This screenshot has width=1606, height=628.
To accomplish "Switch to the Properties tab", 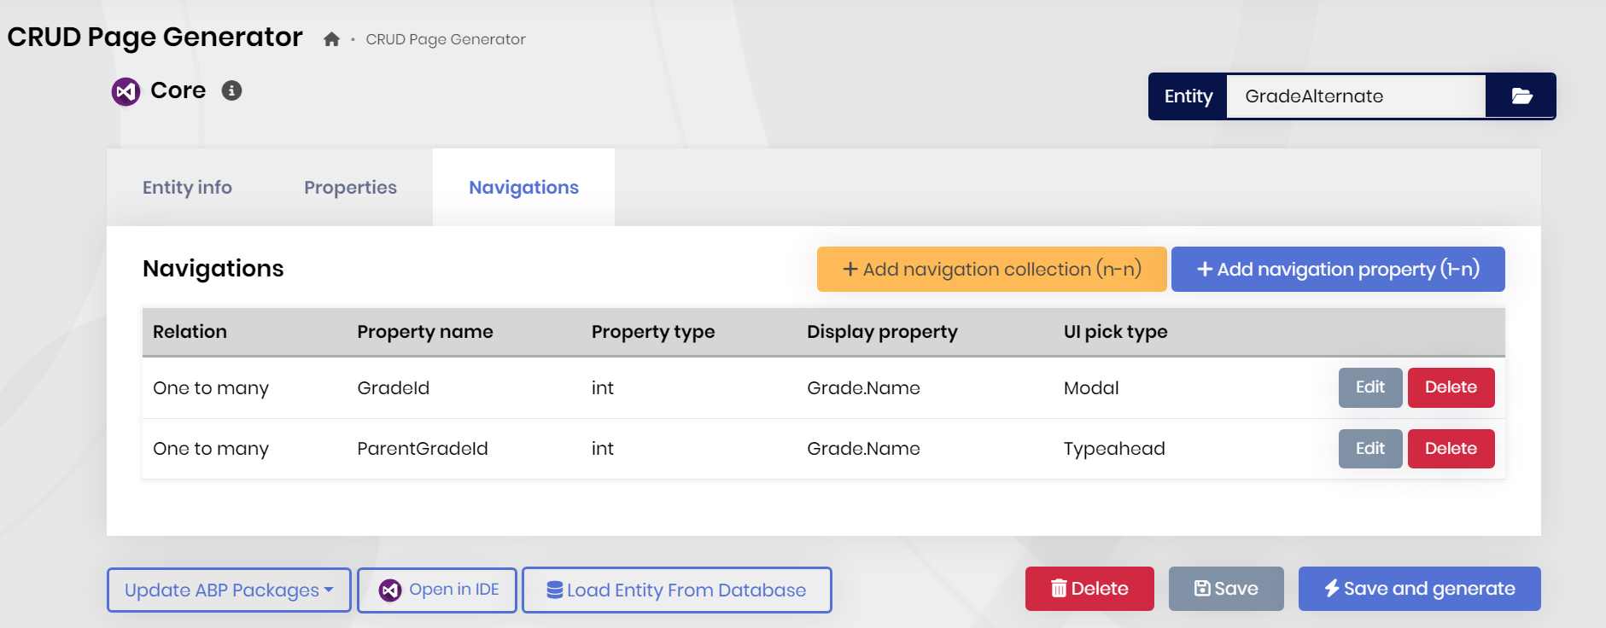I will tap(350, 188).
